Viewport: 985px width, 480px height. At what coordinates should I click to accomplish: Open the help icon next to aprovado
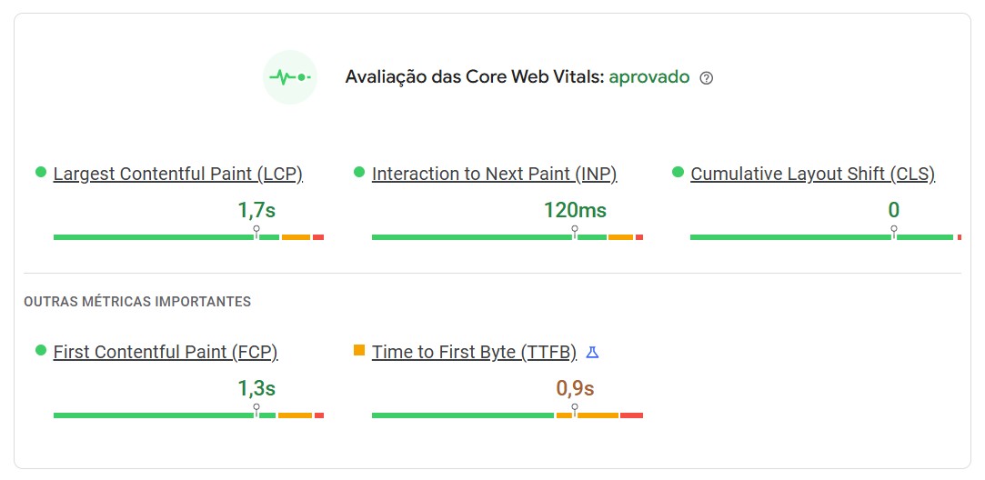point(707,78)
